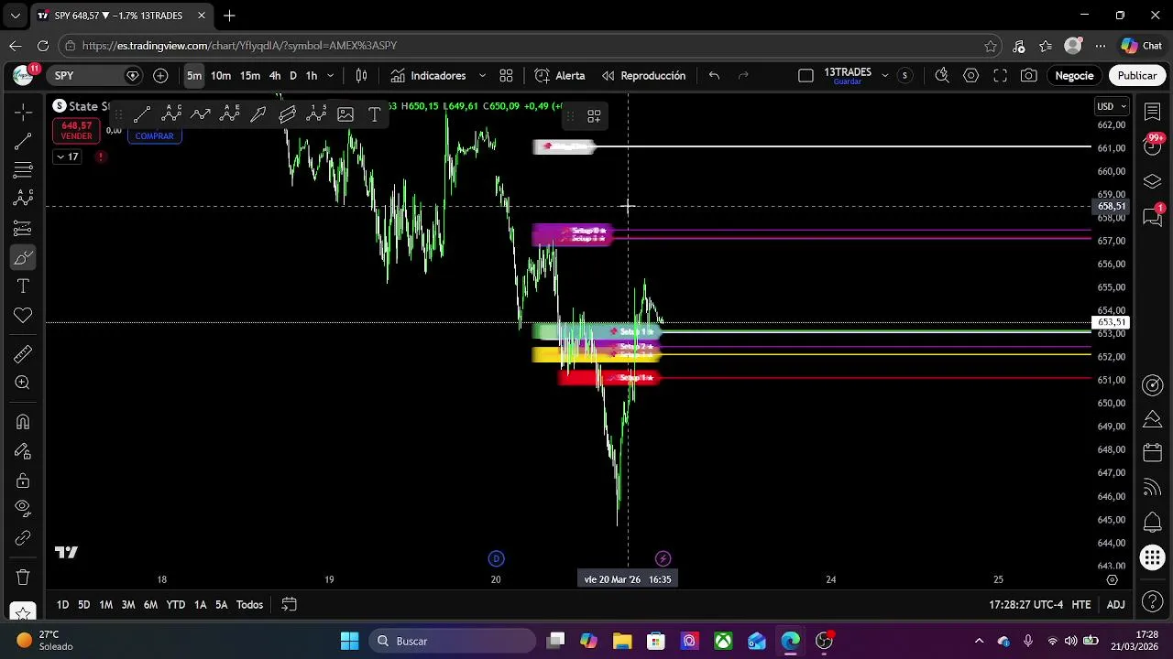Add symbol to compare with plus icon
Screen dimensions: 1173x659
[x=160, y=76]
